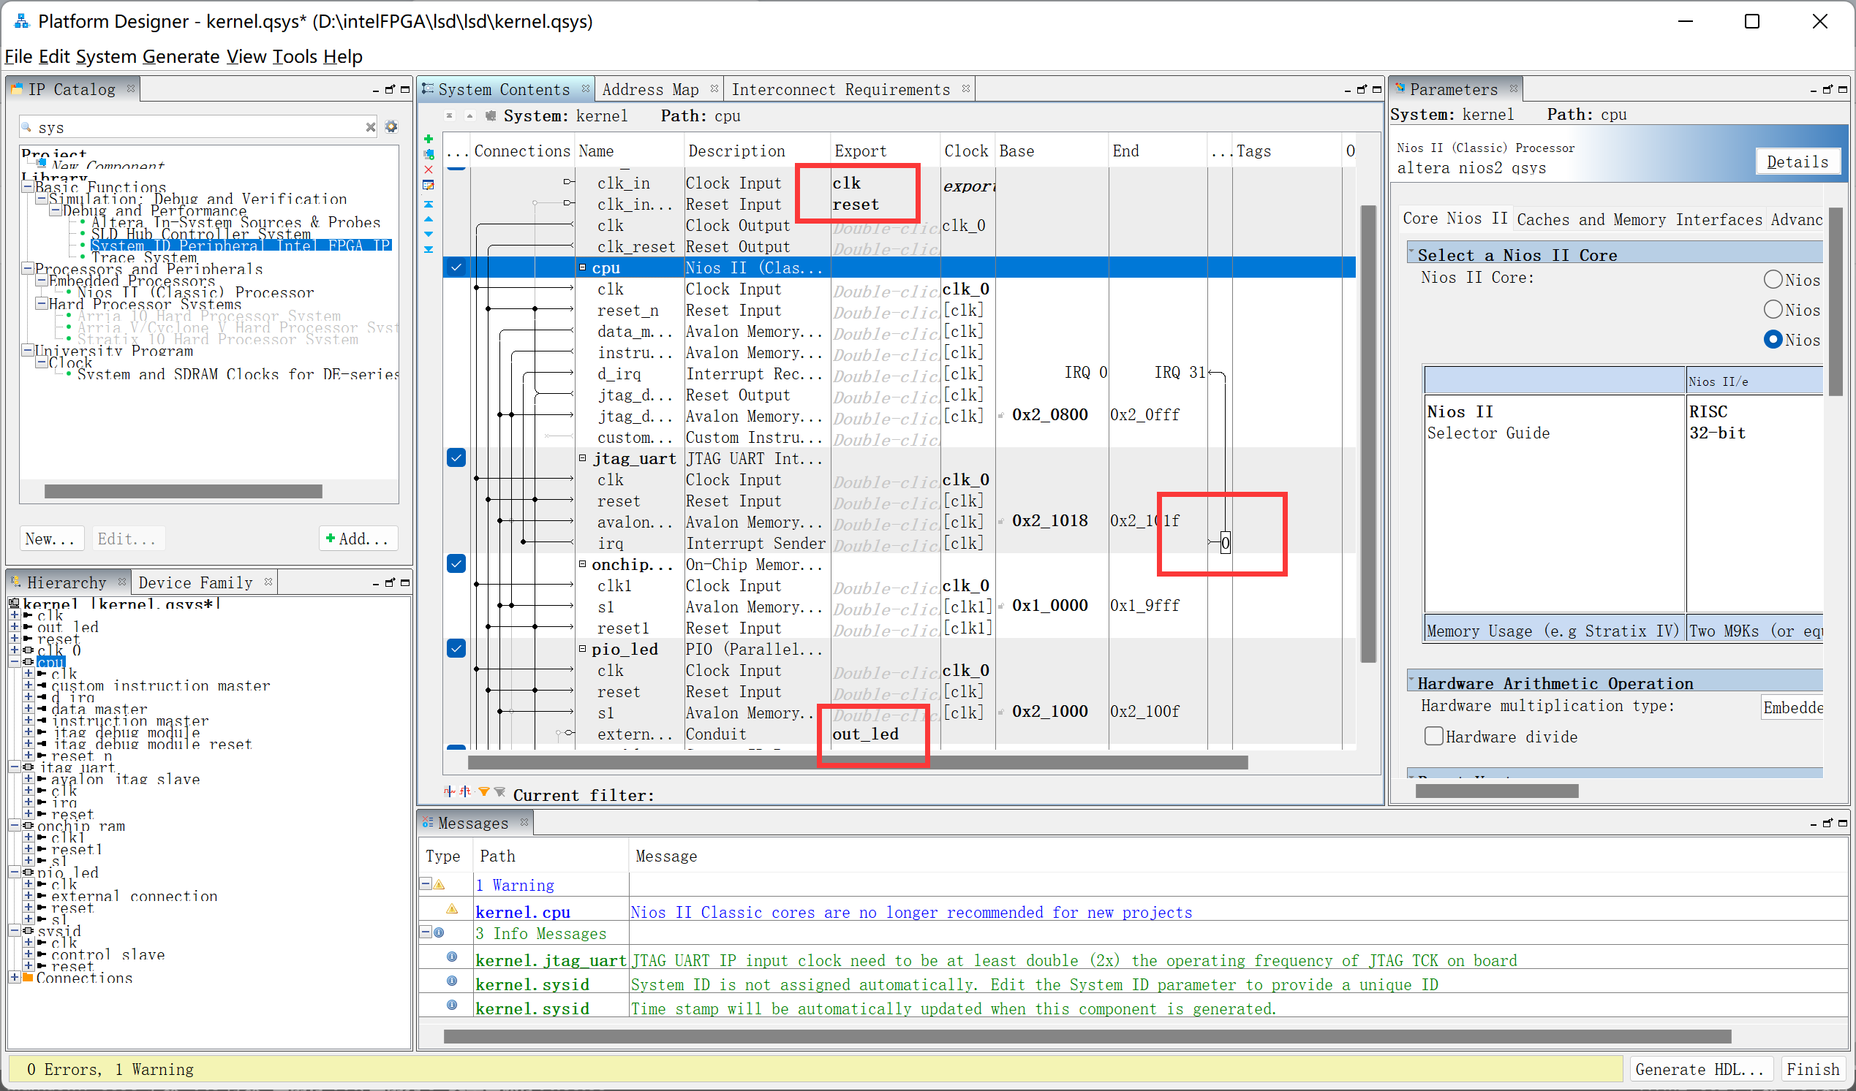Image resolution: width=1856 pixels, height=1091 pixels.
Task: Click the IP Catalog search field
Action: (x=199, y=127)
